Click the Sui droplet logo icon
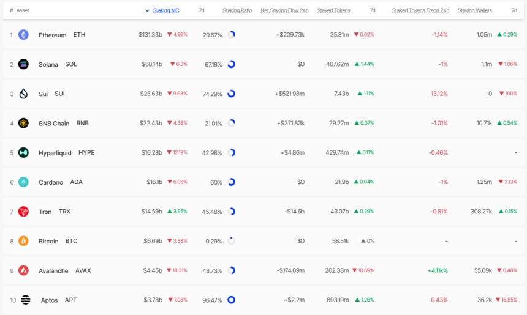Image resolution: width=527 pixels, height=315 pixels. (x=23, y=94)
